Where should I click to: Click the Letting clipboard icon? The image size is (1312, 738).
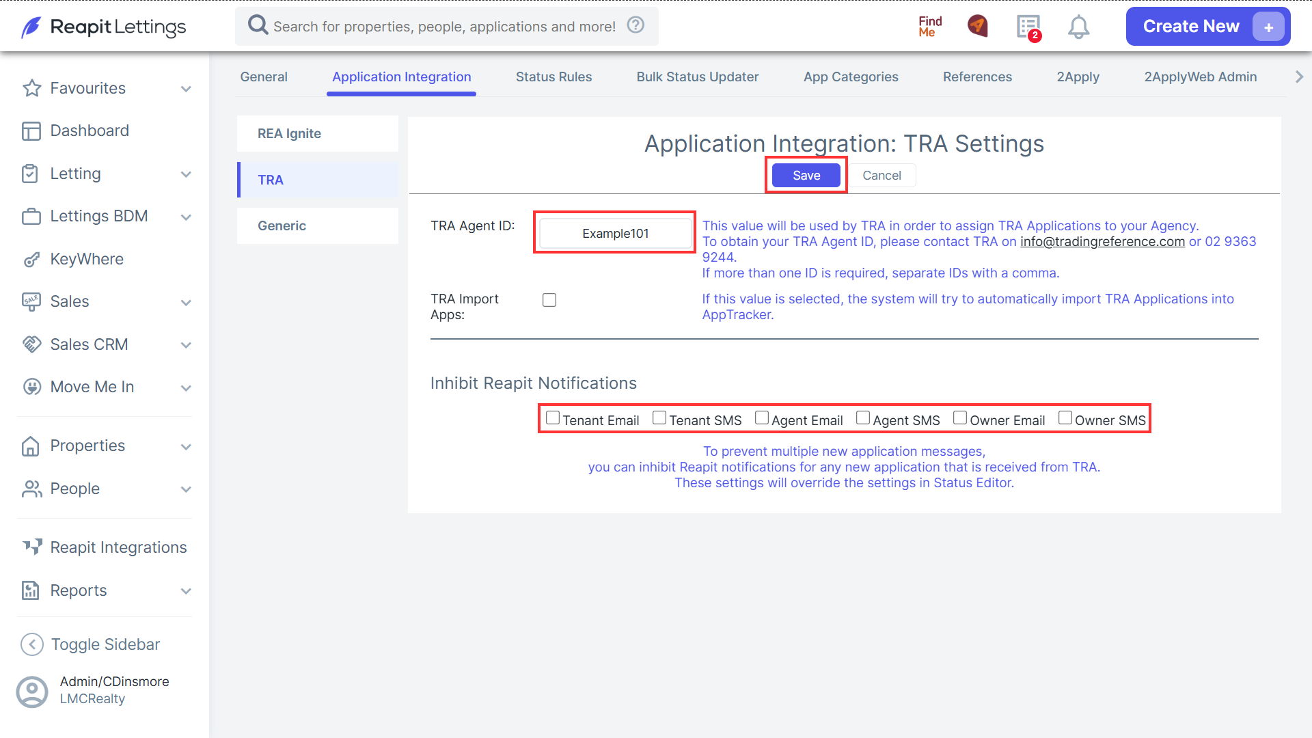30,174
